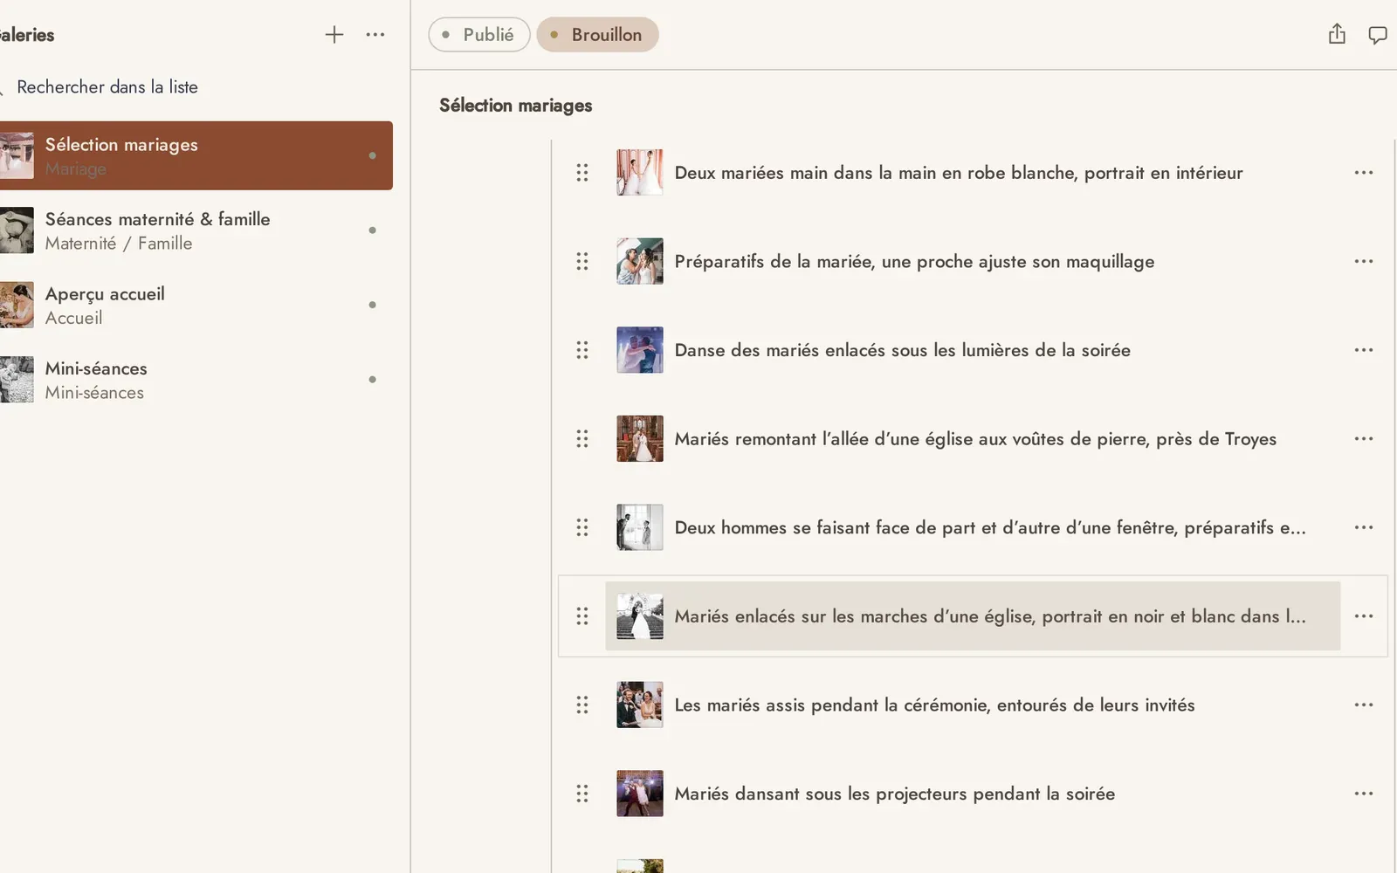Screen dimensions: 1397x873
Task: Grab the drag handle for Les mariés assis row
Action: [x=582, y=705]
